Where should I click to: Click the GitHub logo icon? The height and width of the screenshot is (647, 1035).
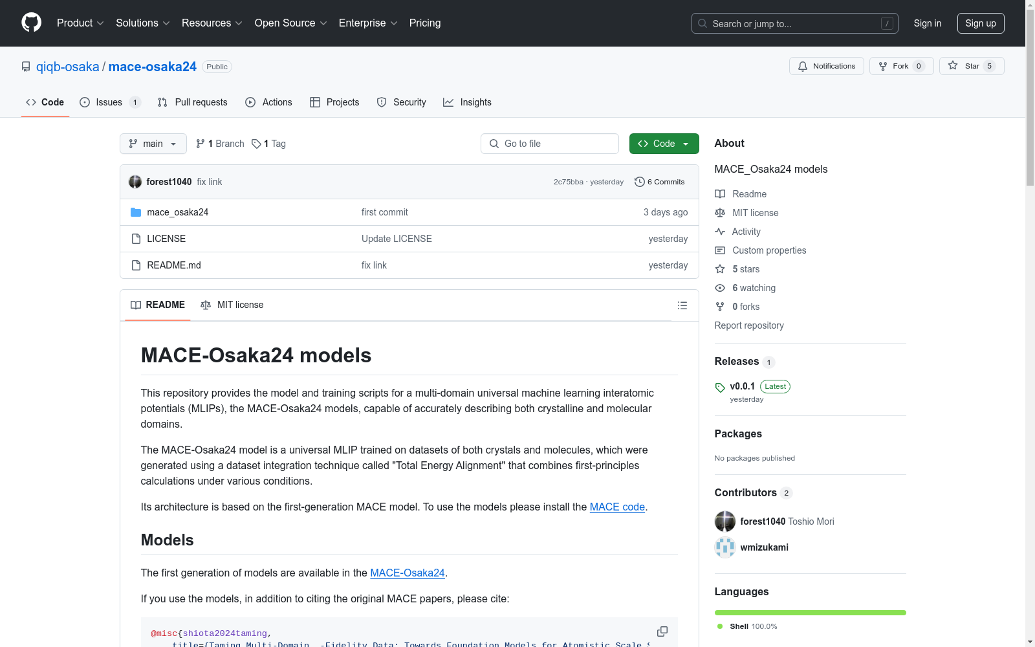coord(31,23)
